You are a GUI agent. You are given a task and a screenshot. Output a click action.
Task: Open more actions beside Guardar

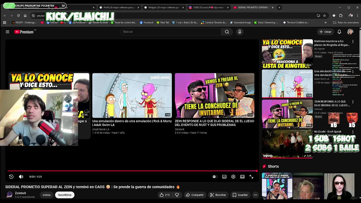coord(256,195)
